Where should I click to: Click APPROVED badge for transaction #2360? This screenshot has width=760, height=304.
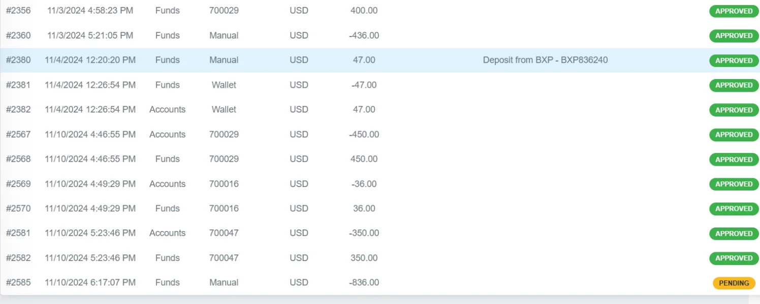(734, 36)
